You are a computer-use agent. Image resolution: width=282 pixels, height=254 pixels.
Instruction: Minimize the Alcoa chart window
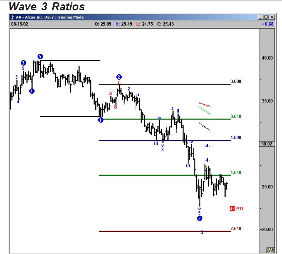[x=261, y=17]
